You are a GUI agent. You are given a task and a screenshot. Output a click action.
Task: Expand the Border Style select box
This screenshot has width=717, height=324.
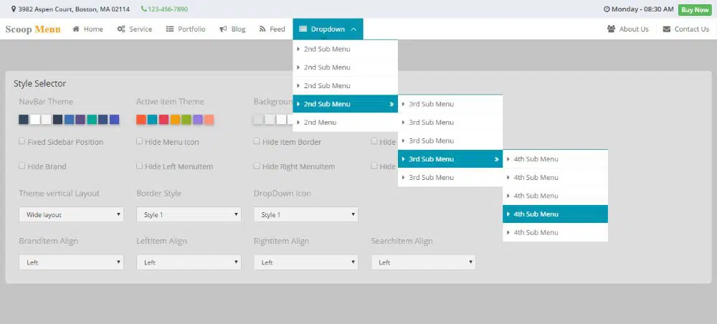(x=189, y=215)
